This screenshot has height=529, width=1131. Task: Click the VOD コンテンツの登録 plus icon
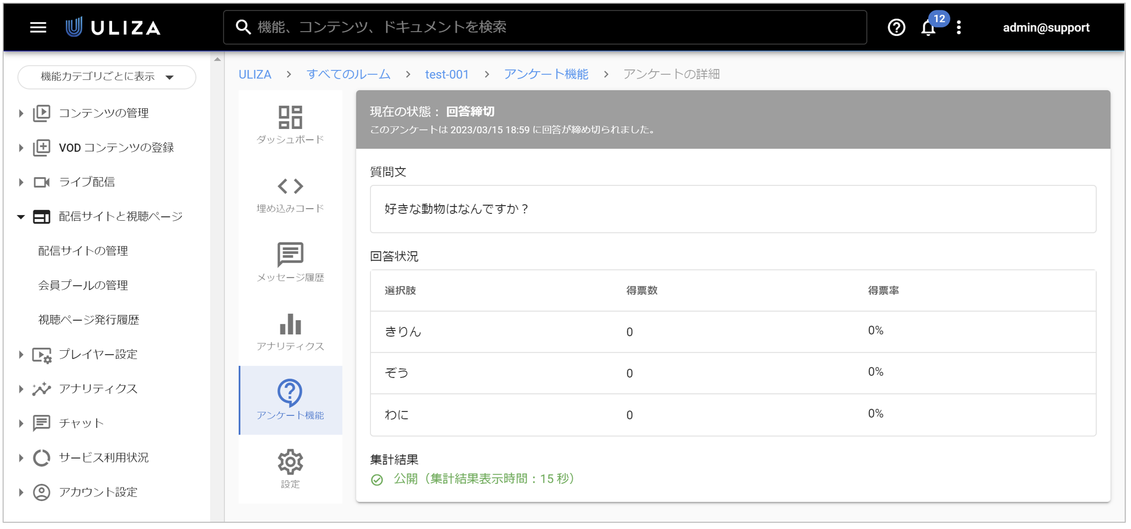click(x=42, y=148)
